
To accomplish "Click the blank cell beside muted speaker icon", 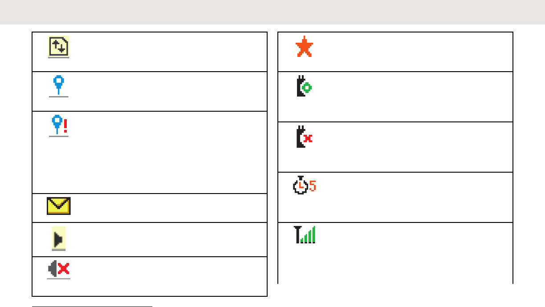I will click(169, 276).
